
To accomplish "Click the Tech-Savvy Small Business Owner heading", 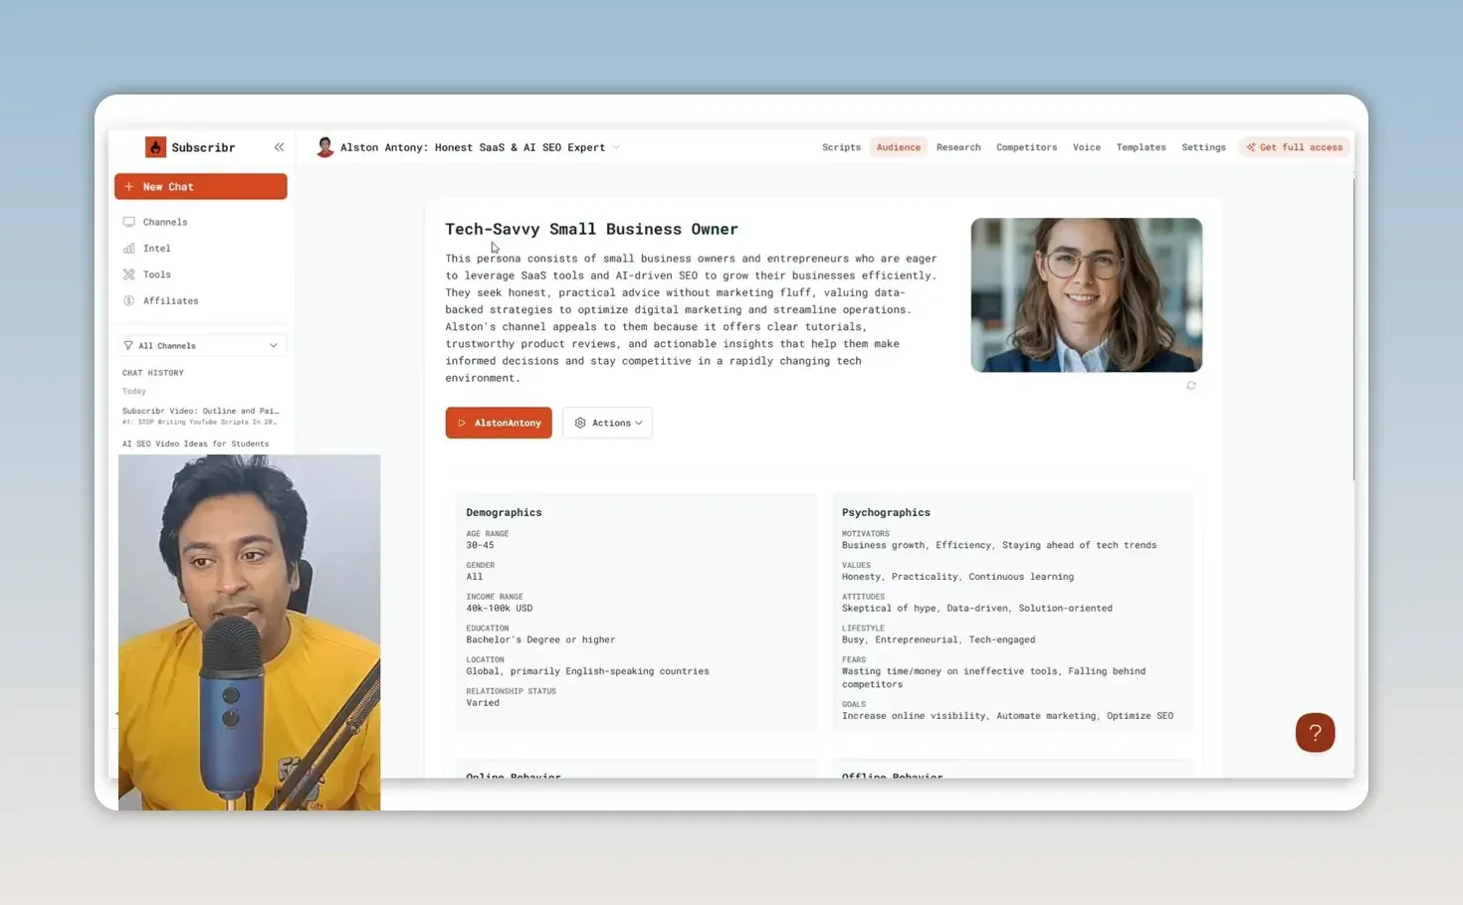I will pyautogui.click(x=591, y=229).
